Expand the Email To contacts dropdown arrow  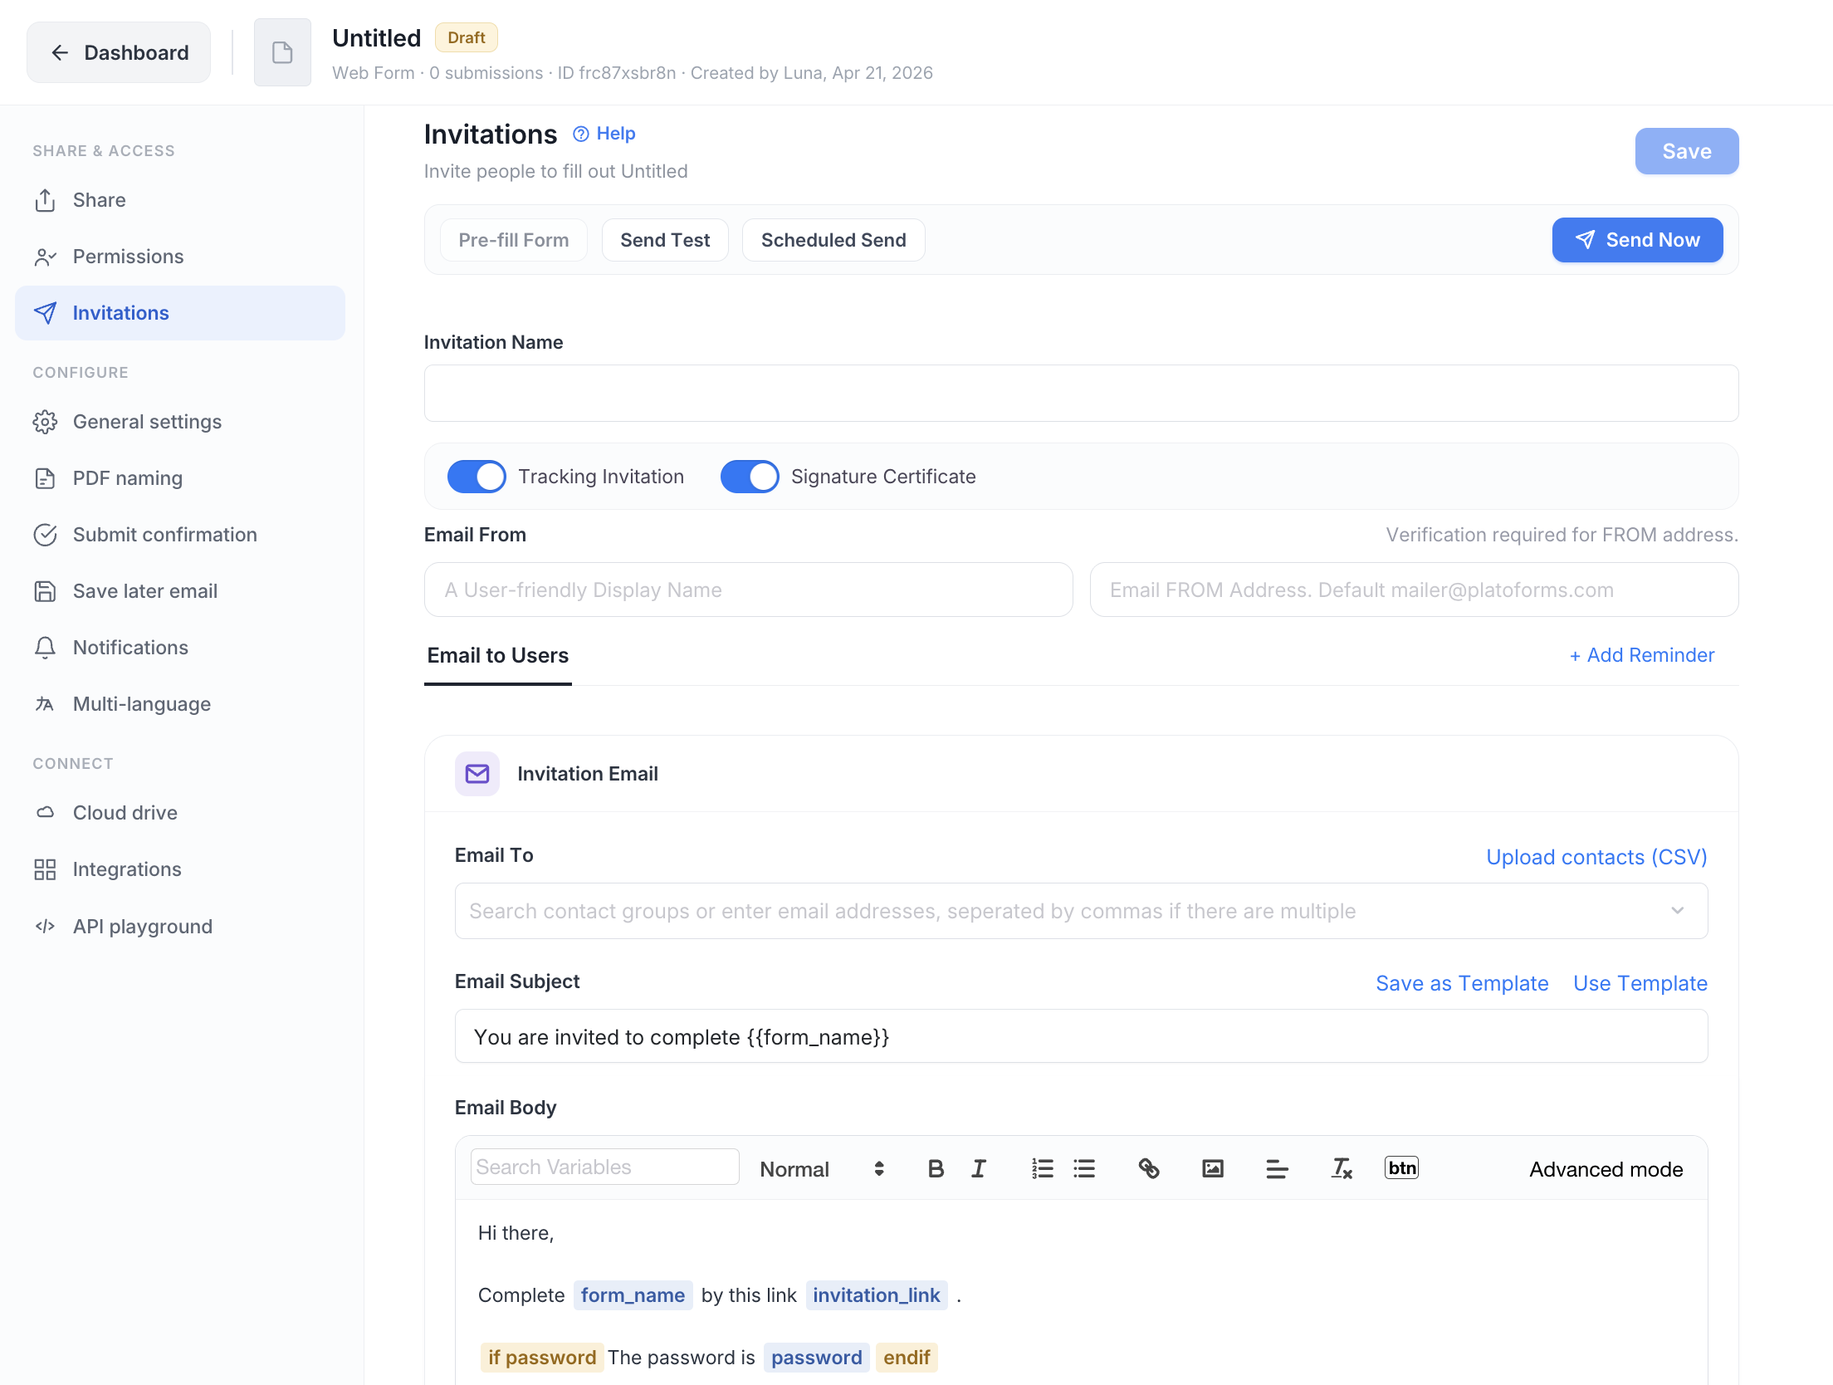(x=1678, y=911)
